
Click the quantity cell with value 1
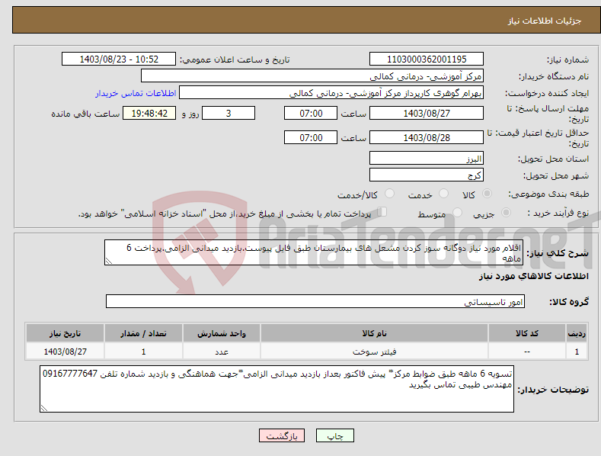(x=143, y=352)
